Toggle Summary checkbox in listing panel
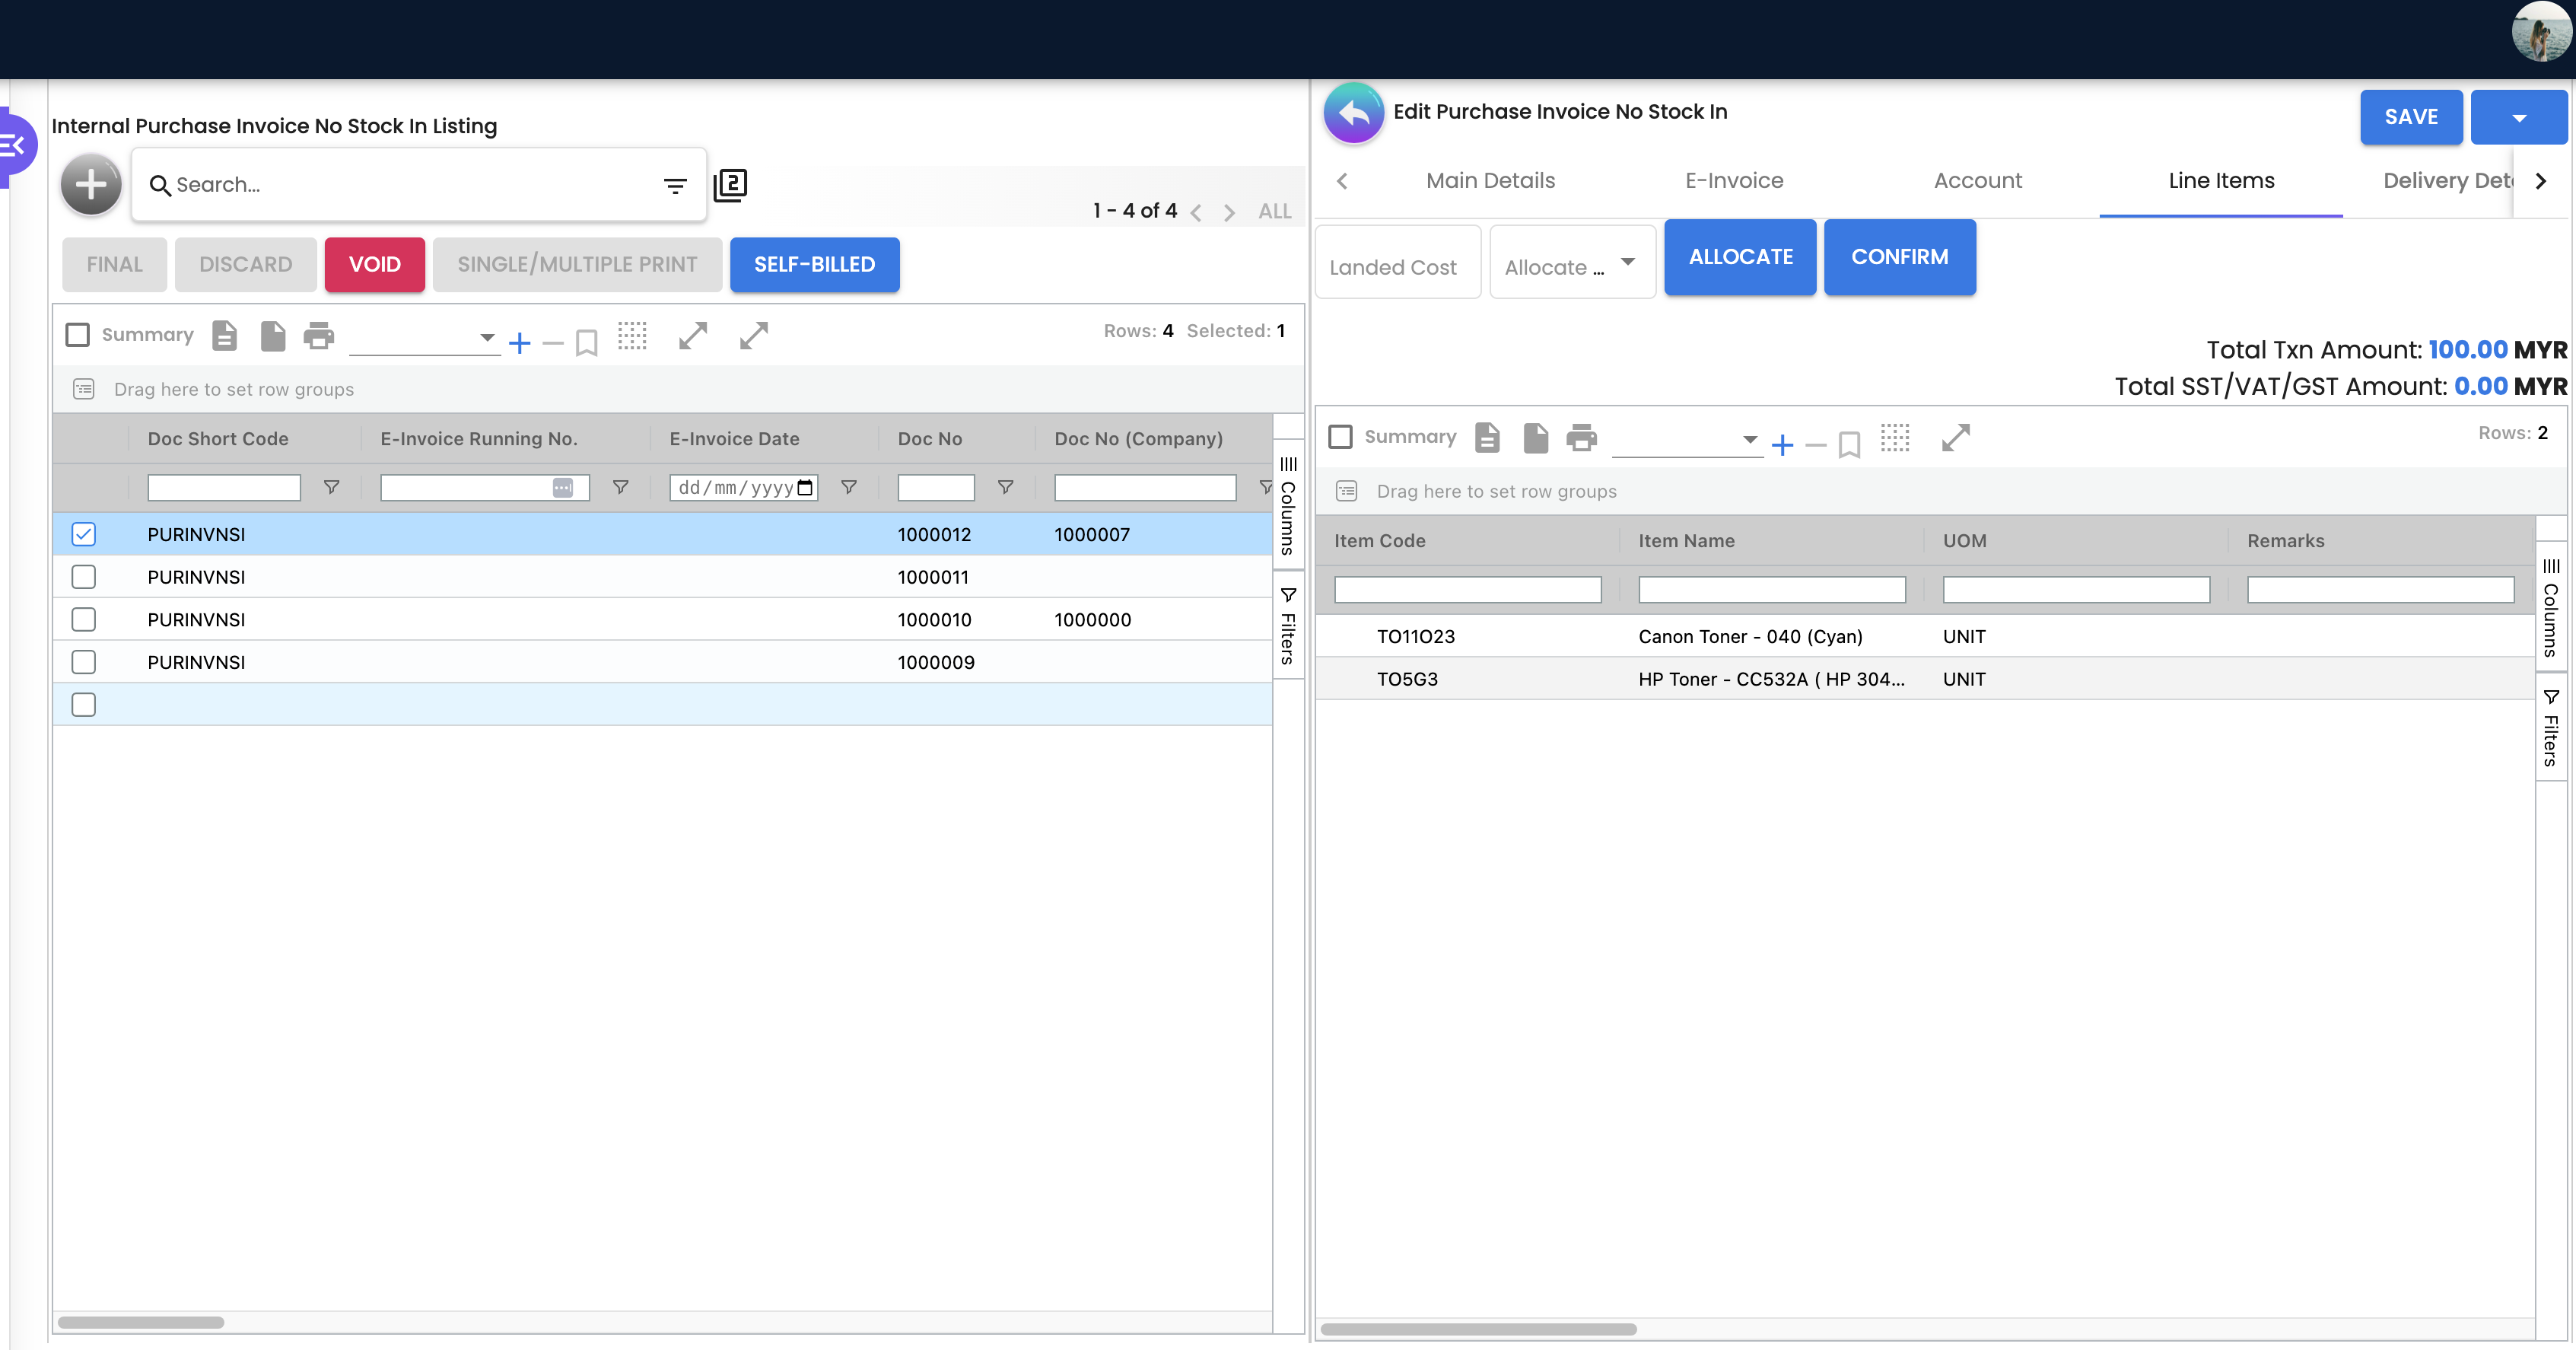Viewport: 2576px width, 1350px height. [77, 334]
